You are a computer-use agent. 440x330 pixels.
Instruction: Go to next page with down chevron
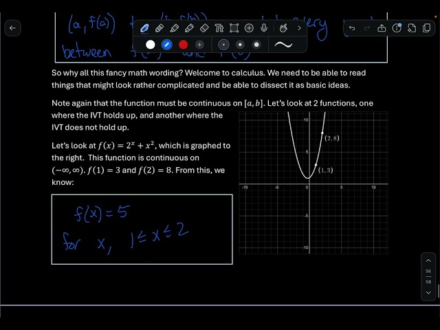428,292
